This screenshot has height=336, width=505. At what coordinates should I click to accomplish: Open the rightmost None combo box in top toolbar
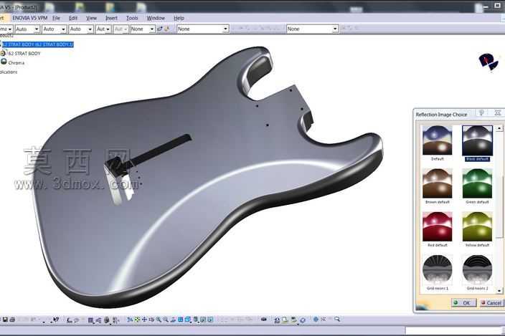point(313,29)
